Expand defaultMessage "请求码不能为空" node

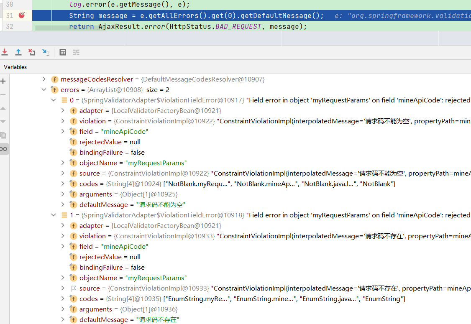tap(63, 204)
